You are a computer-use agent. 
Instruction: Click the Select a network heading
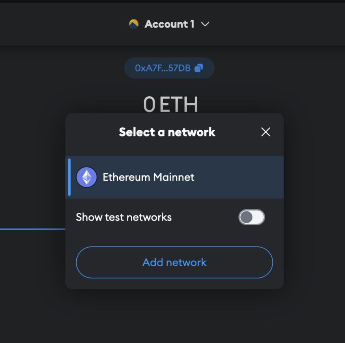click(167, 132)
